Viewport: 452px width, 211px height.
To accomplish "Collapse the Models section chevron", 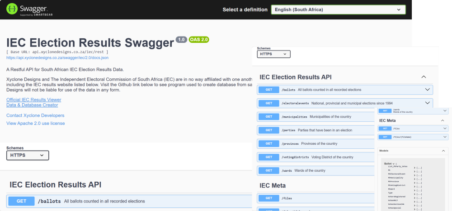I will (x=443, y=151).
